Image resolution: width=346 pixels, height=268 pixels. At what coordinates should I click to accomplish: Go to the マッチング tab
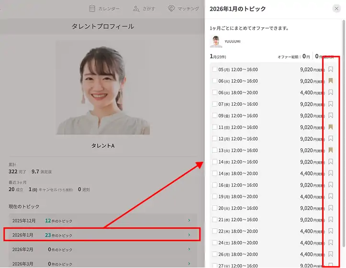click(184, 9)
